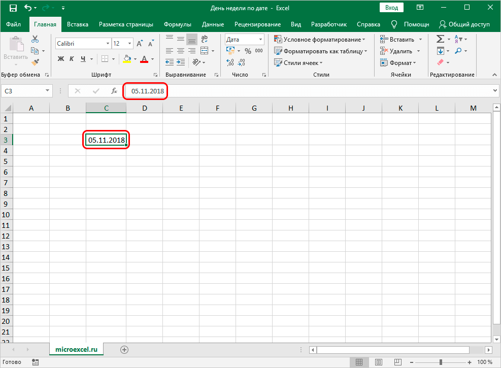Click the Вход sign-in button
This screenshot has width=501, height=368.
click(391, 8)
